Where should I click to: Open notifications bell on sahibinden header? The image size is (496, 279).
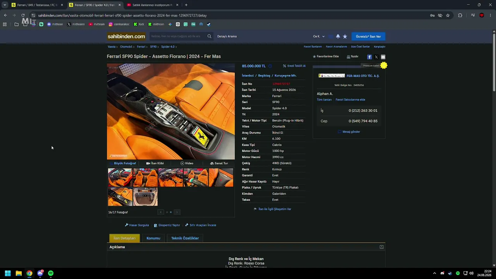[x=338, y=36]
